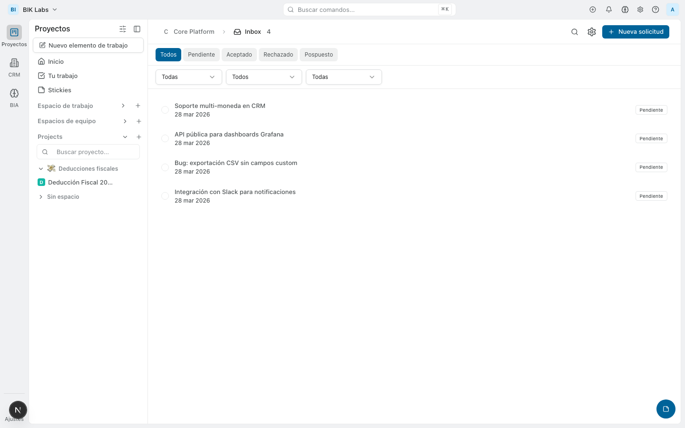Open the middle Todos filter dropdown
Screen dimensions: 685x428
[x=264, y=77]
